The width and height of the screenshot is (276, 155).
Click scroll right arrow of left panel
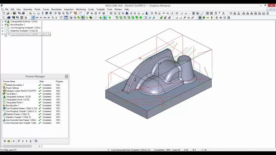40,146
